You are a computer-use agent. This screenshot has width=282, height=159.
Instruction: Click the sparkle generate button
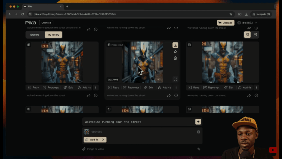(198, 122)
